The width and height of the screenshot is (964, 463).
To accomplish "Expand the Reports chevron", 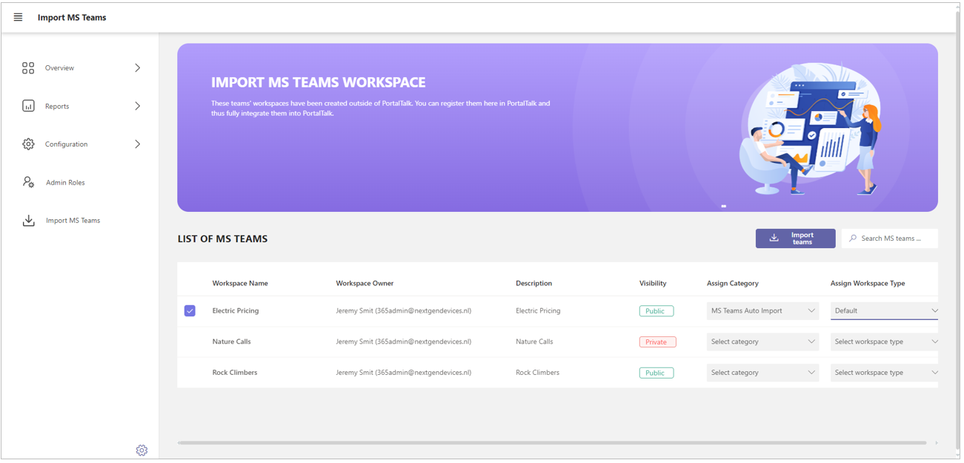I will coord(137,106).
